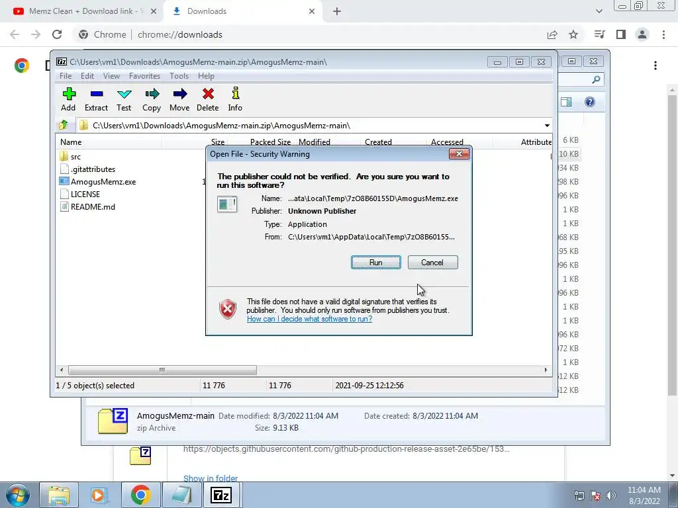Viewport: 678px width, 508px height.
Task: Open the Tools menu in 7-Zip
Action: click(x=179, y=76)
